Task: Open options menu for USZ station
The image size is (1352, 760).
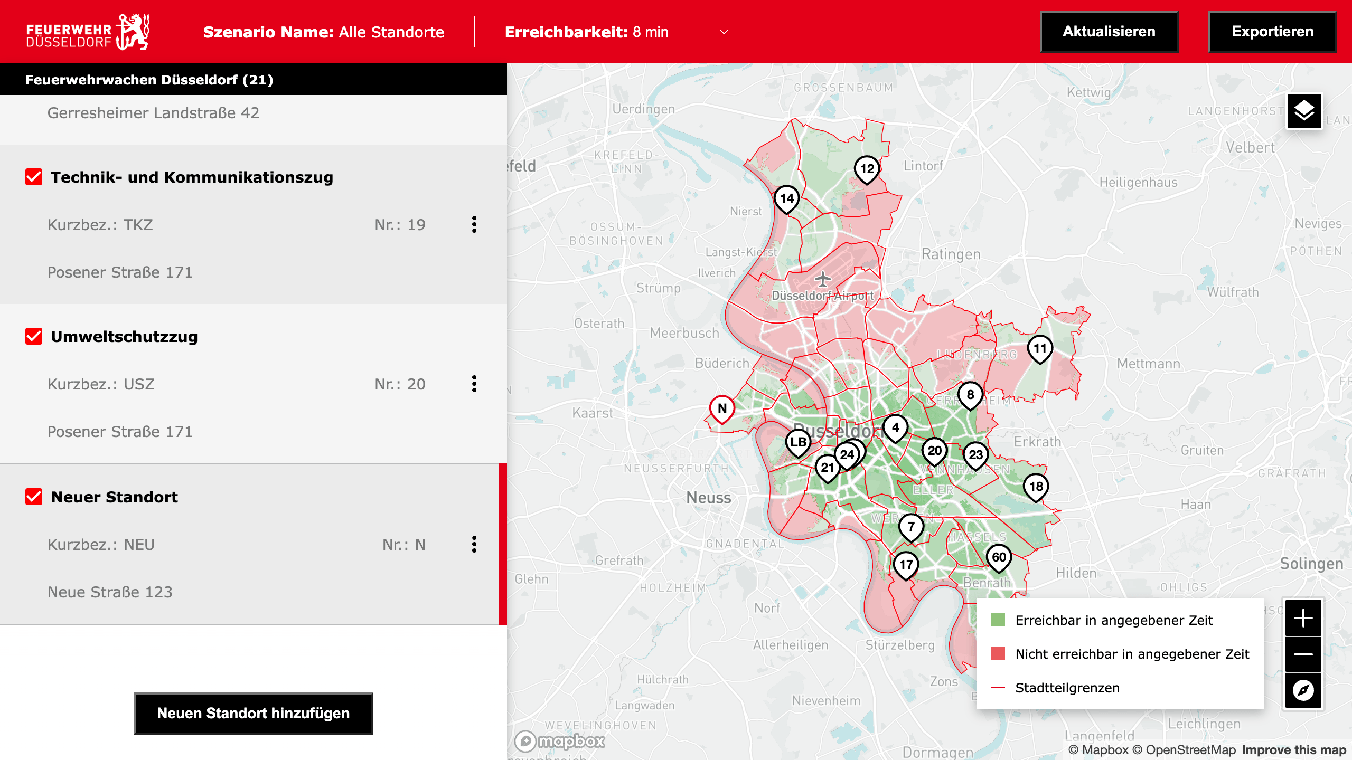Action: [474, 384]
